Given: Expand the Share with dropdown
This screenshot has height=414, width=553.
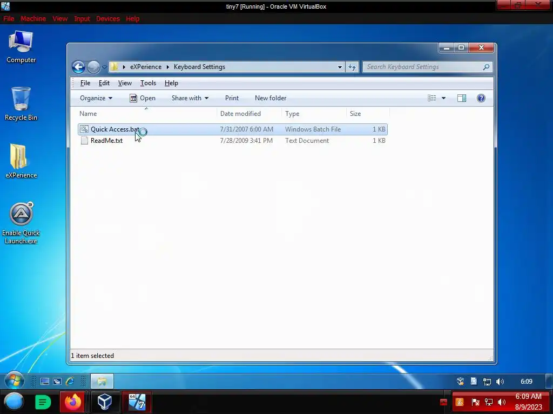Looking at the screenshot, I should pyautogui.click(x=190, y=98).
